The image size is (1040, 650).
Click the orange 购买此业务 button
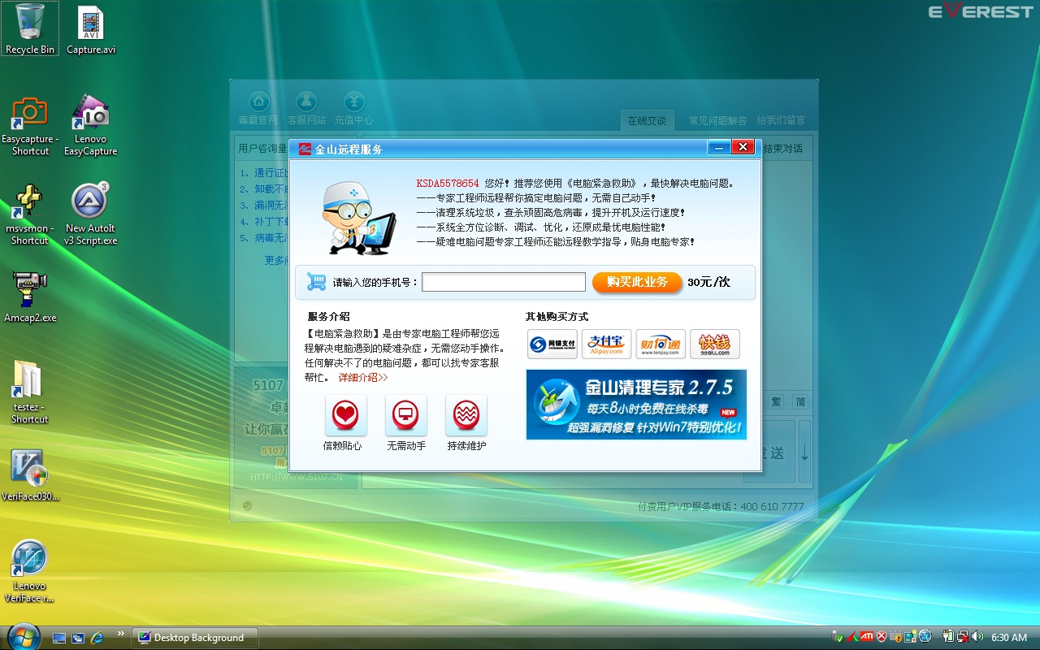tap(637, 282)
